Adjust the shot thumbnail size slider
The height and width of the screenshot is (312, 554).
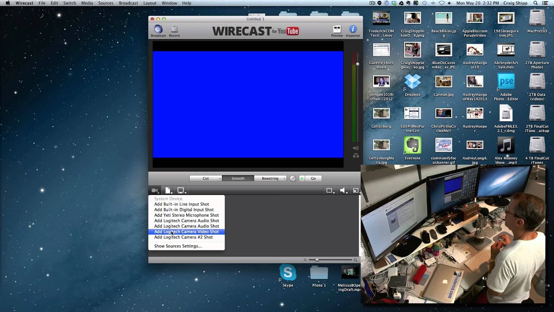(317, 260)
